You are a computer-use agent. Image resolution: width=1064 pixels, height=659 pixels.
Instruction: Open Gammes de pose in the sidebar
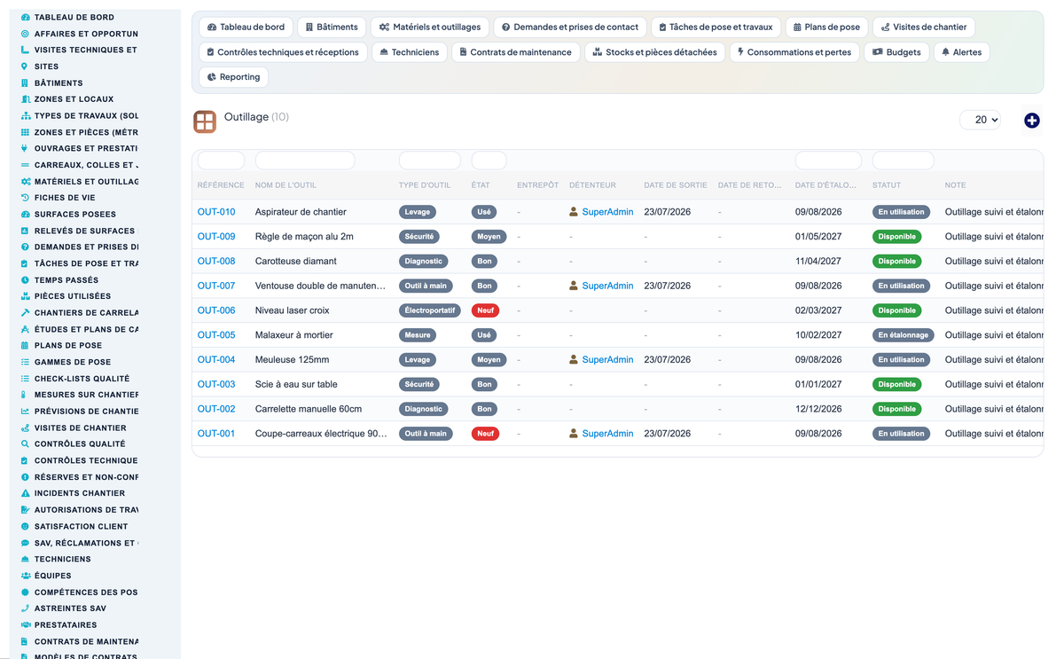(x=73, y=362)
